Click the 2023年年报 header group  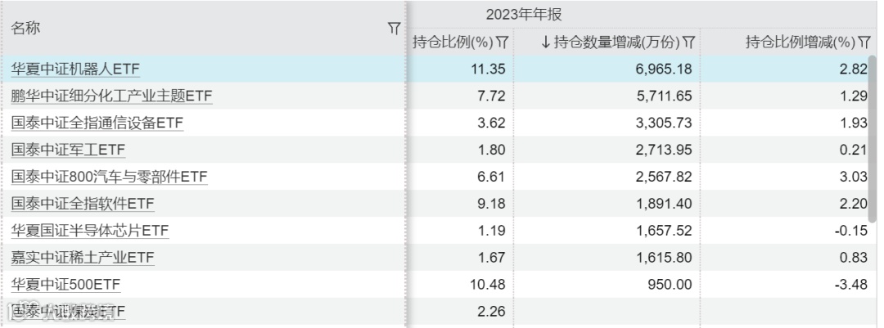524,15
